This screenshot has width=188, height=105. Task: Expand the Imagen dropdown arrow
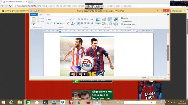click(x=98, y=24)
